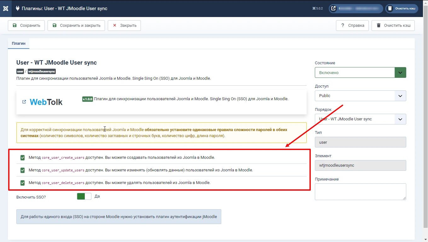Viewport: 428px width, 242px height.
Task: Click the Joomla logo in the top corner
Action: click(5, 9)
